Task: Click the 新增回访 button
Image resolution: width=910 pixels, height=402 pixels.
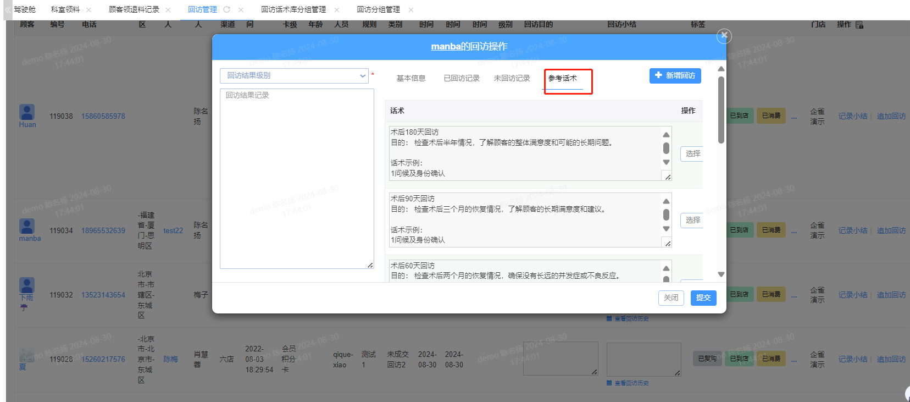Action: coord(675,76)
